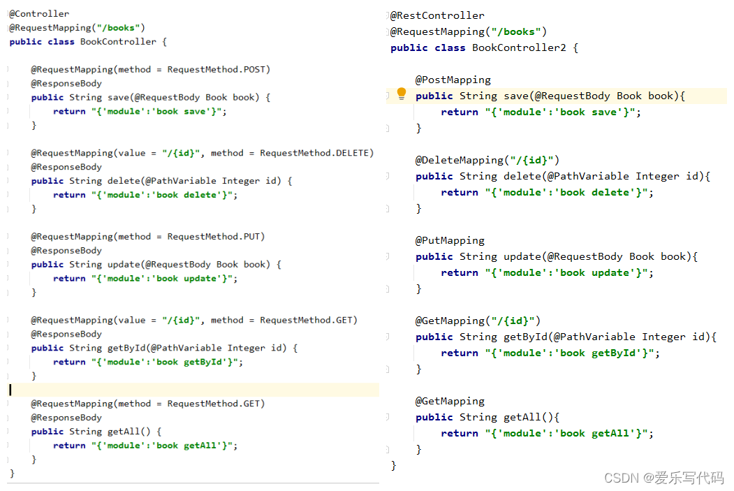The image size is (734, 491).
Task: Click the @PutMapping annotation
Action: [450, 240]
